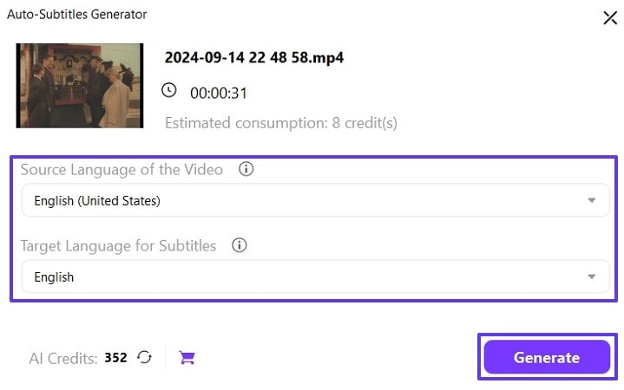Screen dimensions: 624x390
Task: Close the Auto-Subtitles Generator dialog
Action: [x=610, y=16]
